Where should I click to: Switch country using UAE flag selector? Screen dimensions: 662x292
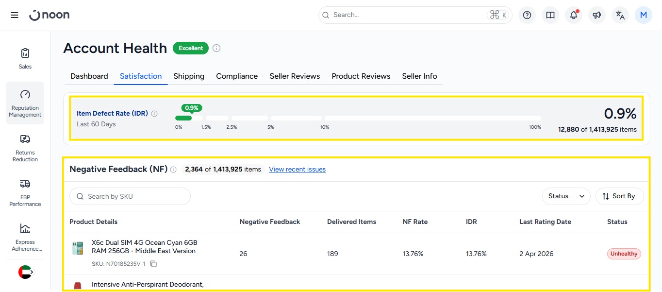point(25,272)
